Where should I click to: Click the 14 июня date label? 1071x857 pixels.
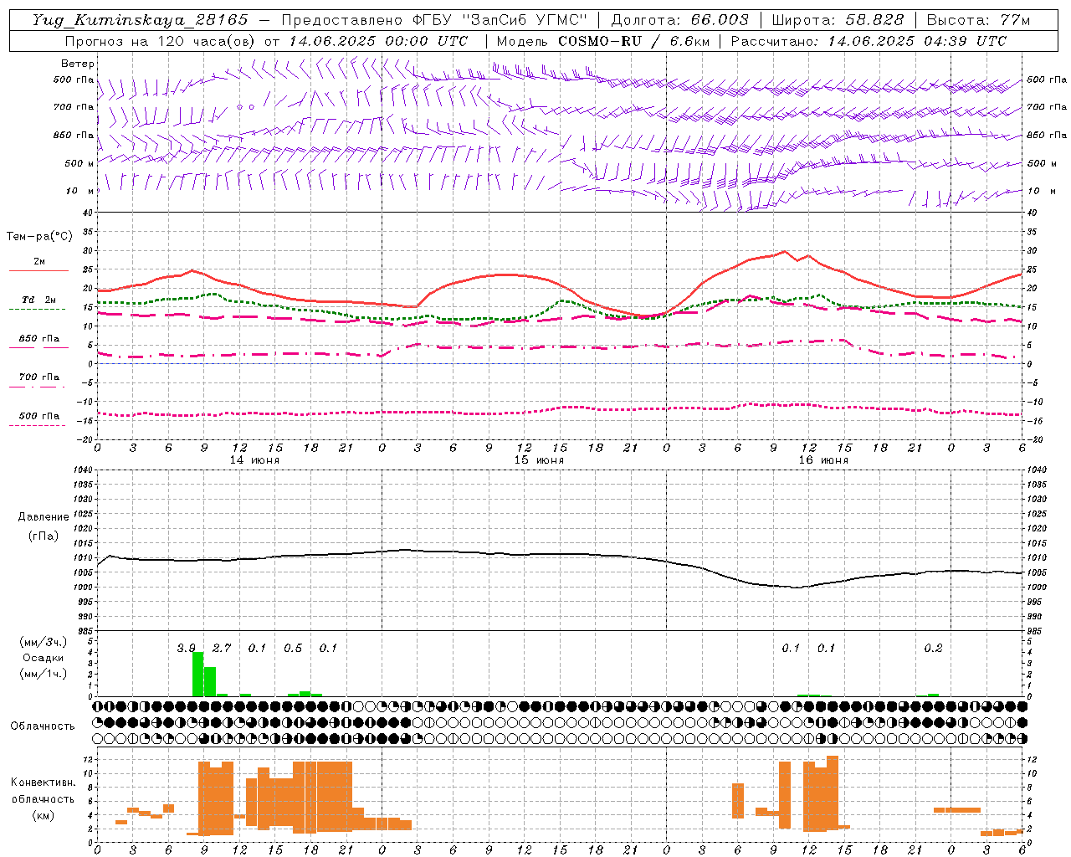pyautogui.click(x=254, y=460)
